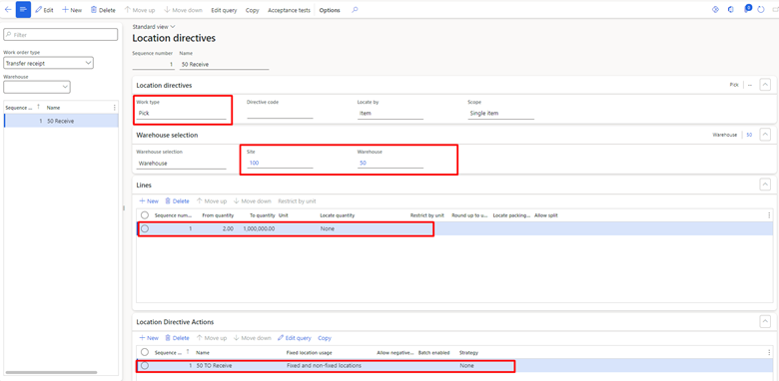
Task: Select the 50 TO Receive row circle
Action: click(145, 366)
